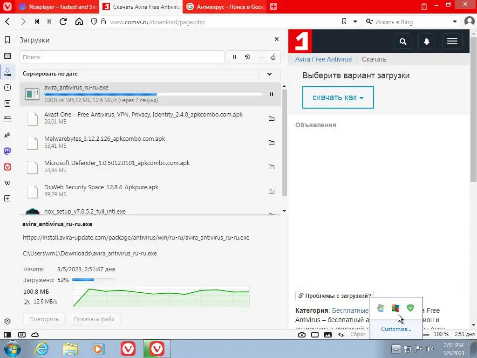The image size is (477, 358).
Task: Pause the avira_antivirus_ru-ru.exe download
Action: click(x=272, y=94)
